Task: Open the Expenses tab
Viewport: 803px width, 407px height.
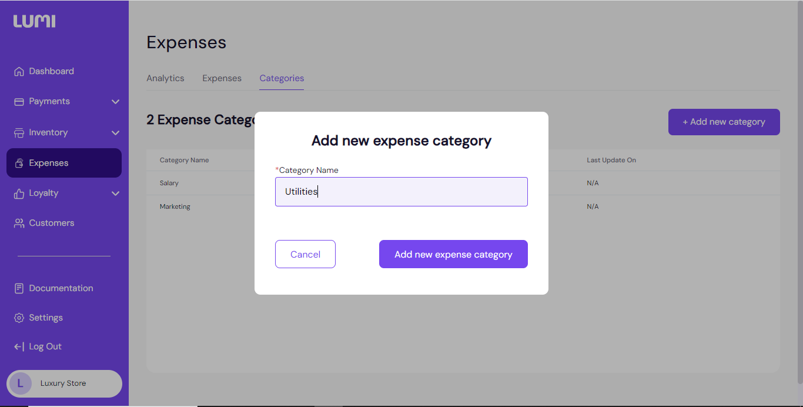Action: (222, 78)
